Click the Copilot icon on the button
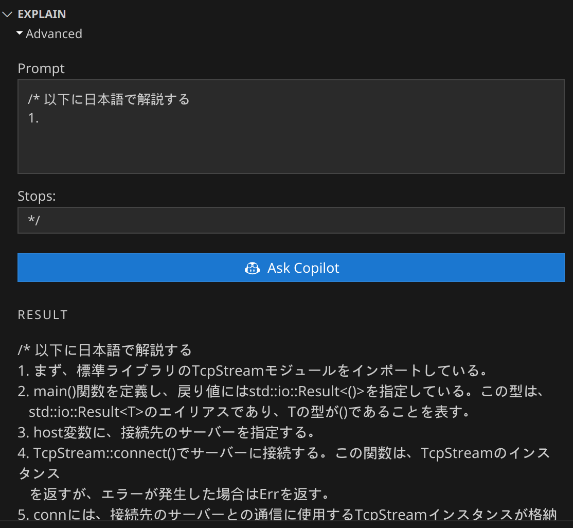Viewport: 573px width, 528px height. click(x=252, y=268)
